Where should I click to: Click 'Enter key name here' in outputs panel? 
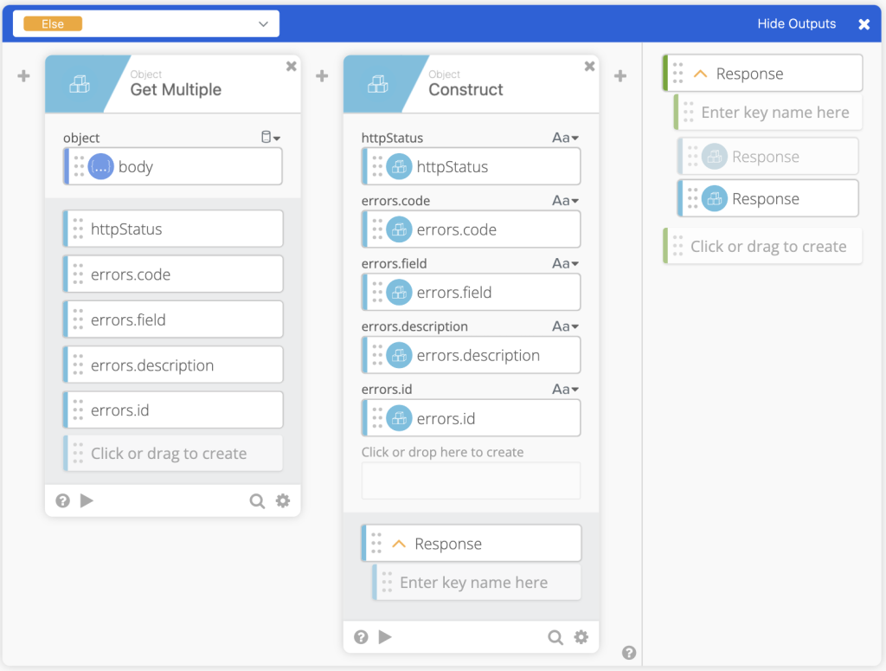point(768,112)
